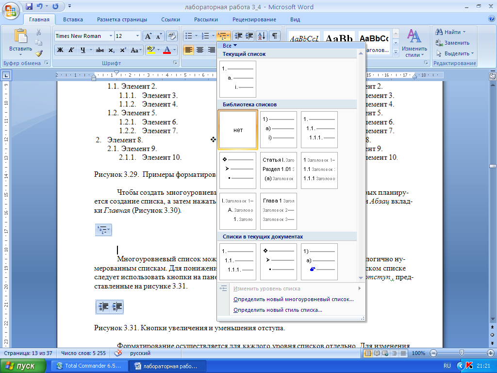Click the Заменить button
The width and height of the screenshot is (497, 373).
coord(452,43)
